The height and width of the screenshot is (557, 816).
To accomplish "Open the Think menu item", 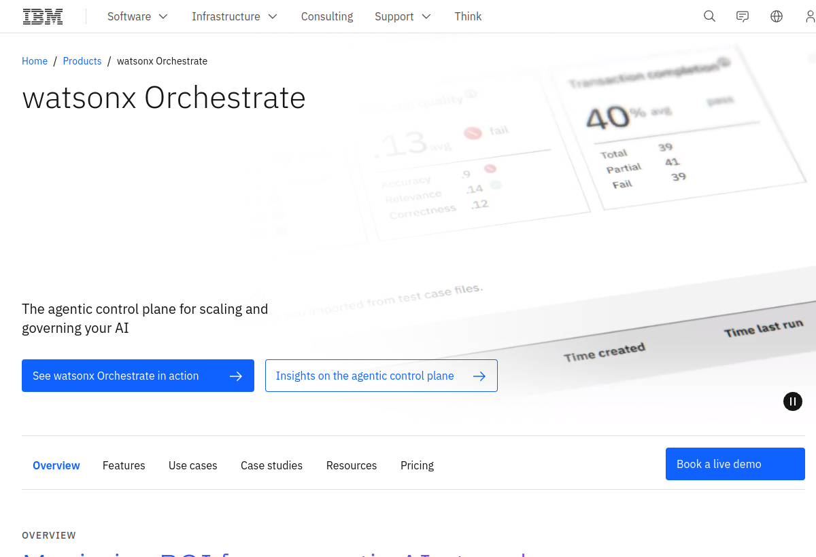I will [468, 16].
